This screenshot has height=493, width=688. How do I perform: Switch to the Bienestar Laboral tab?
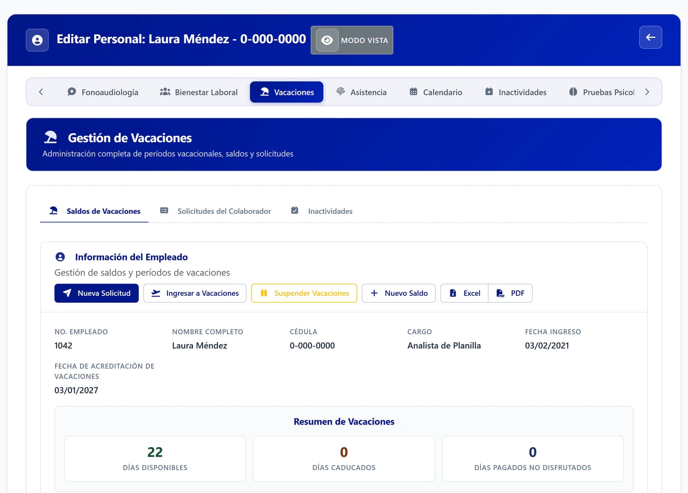(199, 92)
